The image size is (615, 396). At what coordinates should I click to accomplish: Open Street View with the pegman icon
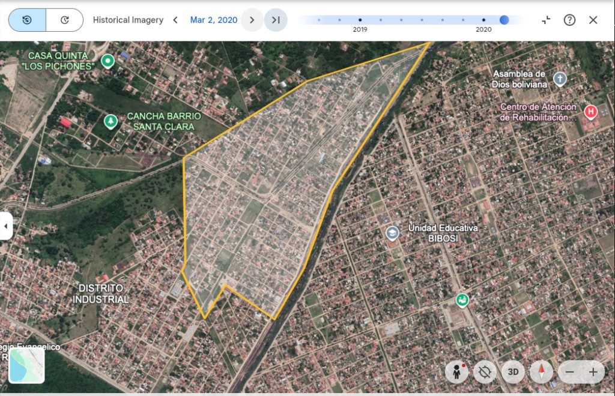[x=457, y=372]
